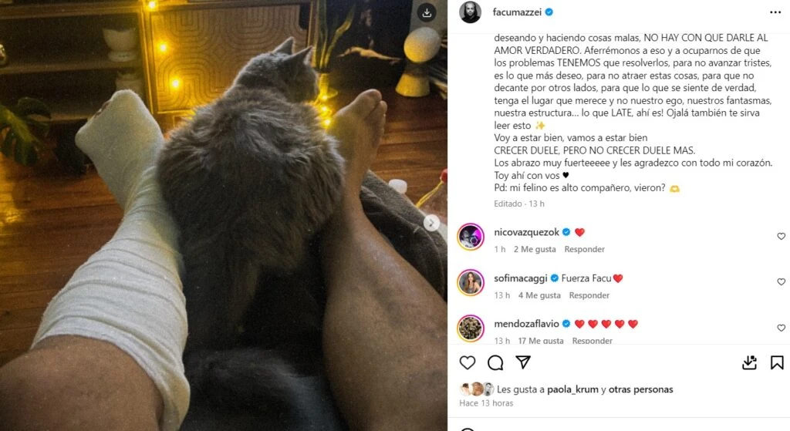This screenshot has width=790, height=431.
Task: Like the post with the heart icon
Action: coord(468,362)
